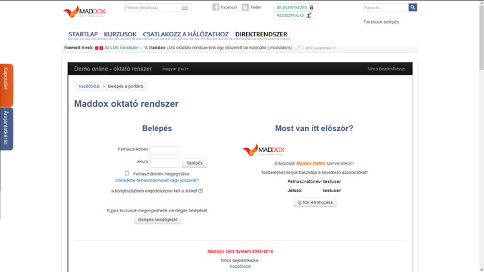Open the Árajánlatkérés side tab
484x272 pixels.
pyautogui.click(x=6, y=128)
